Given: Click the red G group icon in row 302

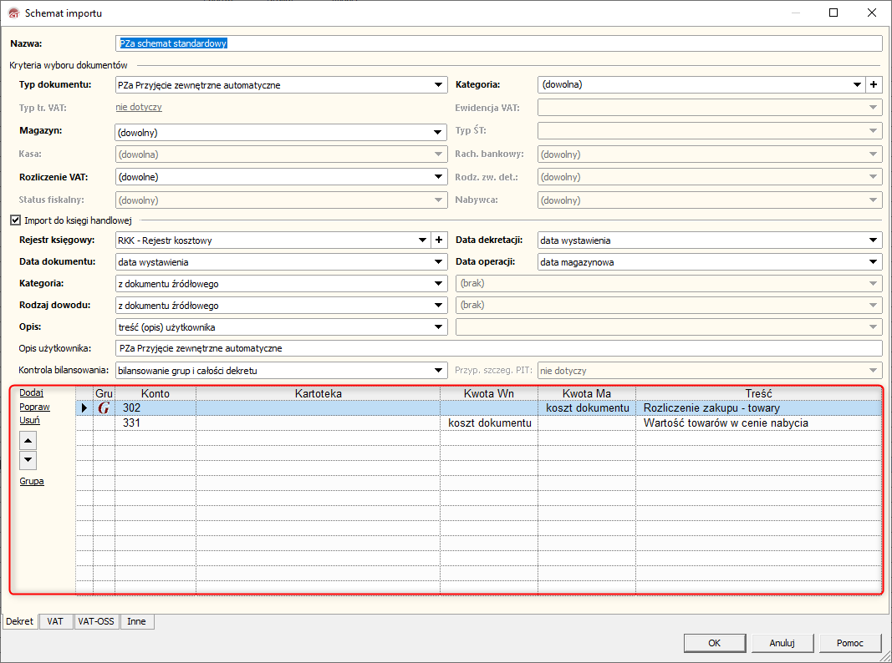Looking at the screenshot, I should pos(104,408).
